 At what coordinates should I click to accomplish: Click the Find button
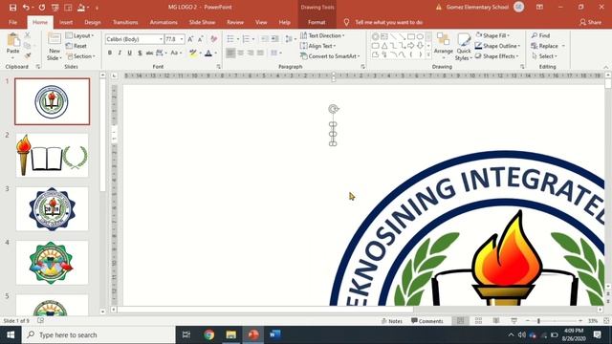coord(541,35)
